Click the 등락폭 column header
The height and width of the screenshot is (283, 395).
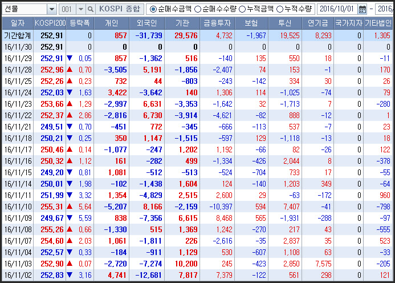pos(80,23)
